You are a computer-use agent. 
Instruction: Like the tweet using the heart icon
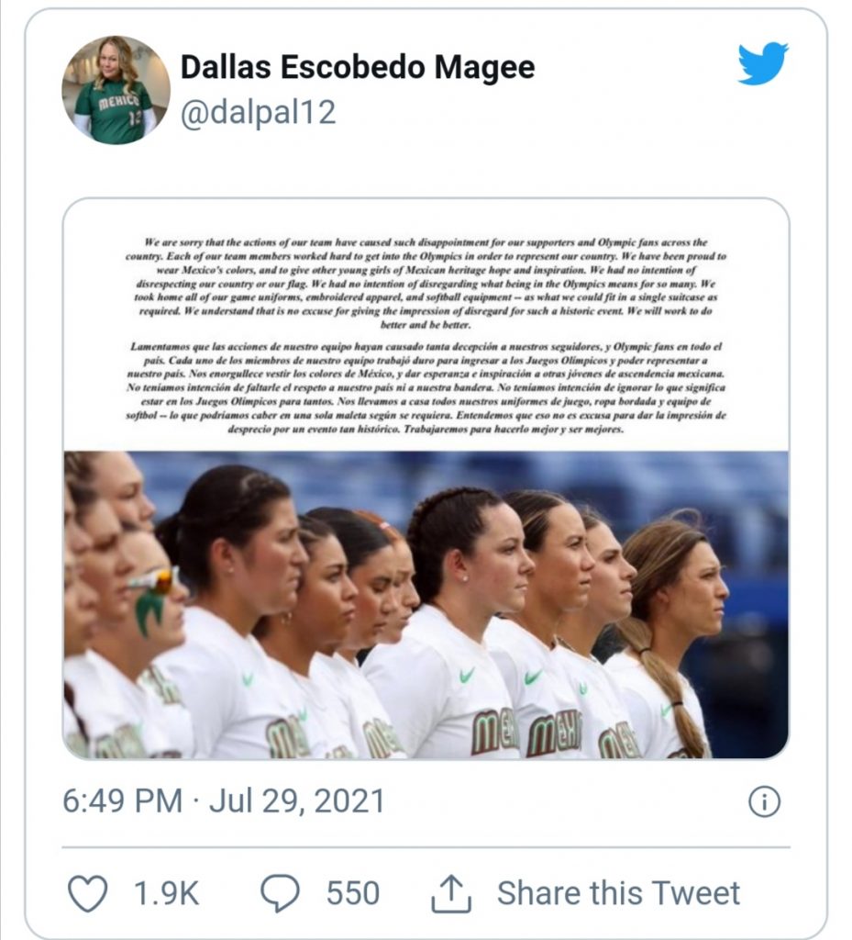pyautogui.click(x=88, y=893)
